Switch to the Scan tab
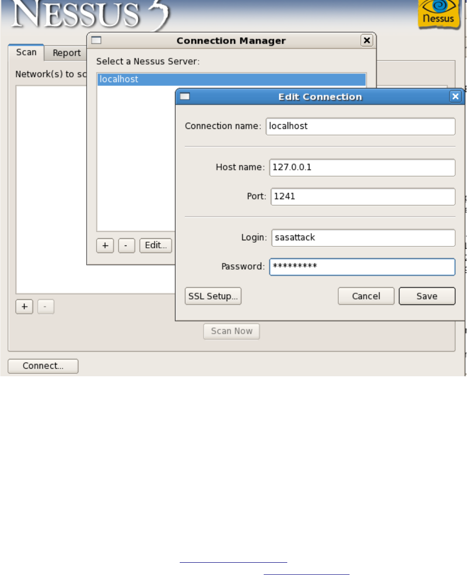 click(26, 52)
